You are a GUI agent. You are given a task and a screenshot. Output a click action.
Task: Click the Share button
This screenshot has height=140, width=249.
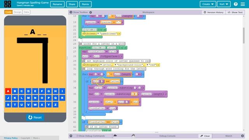click(x=72, y=4)
